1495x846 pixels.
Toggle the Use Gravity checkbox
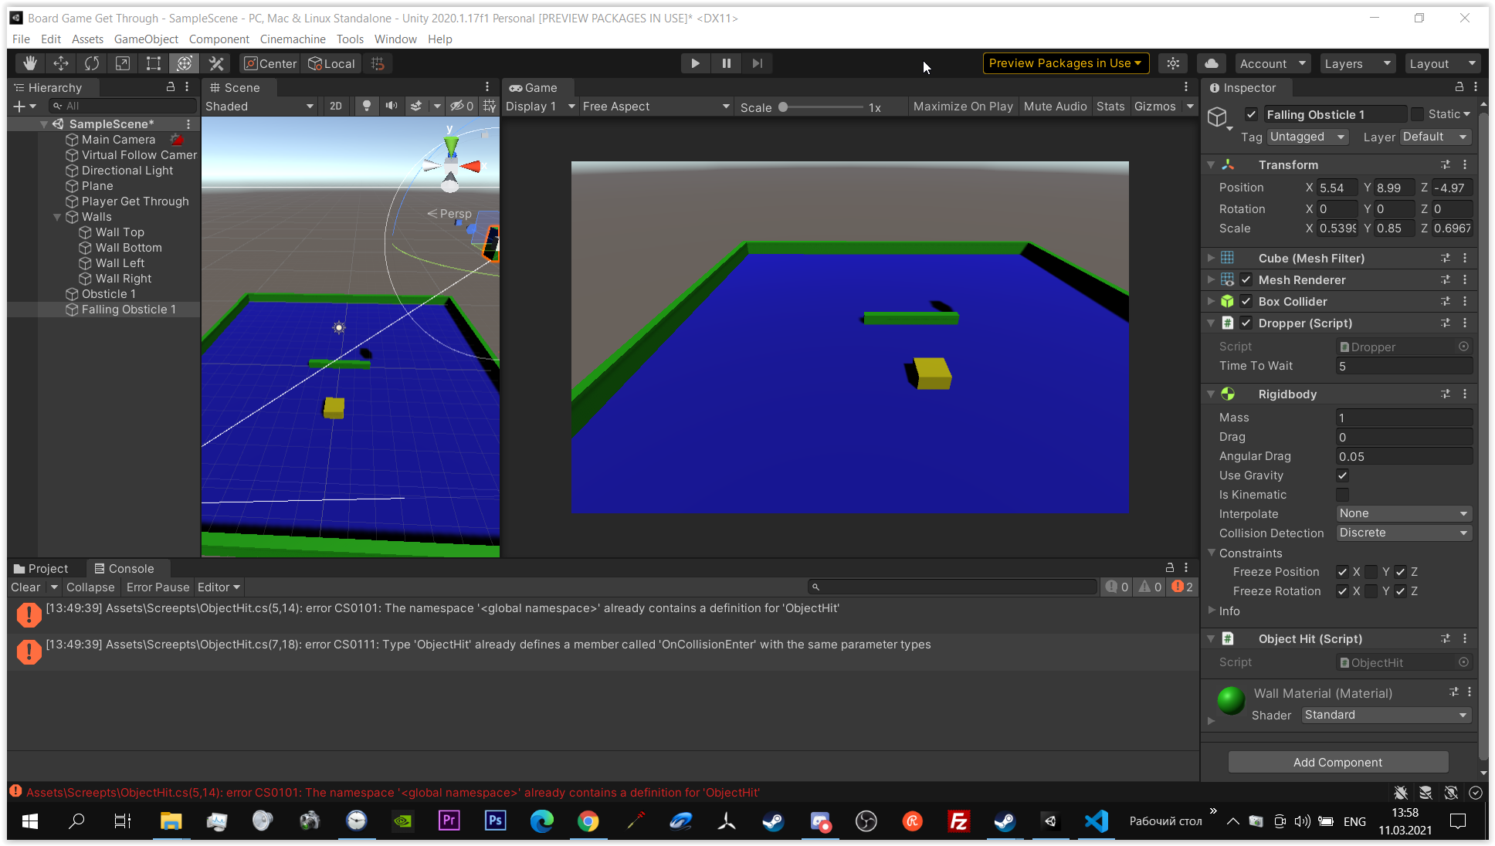click(1342, 475)
